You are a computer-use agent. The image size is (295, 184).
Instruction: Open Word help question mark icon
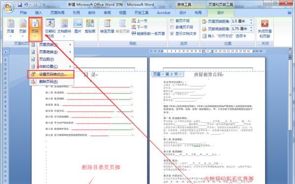pyautogui.click(x=290, y=13)
